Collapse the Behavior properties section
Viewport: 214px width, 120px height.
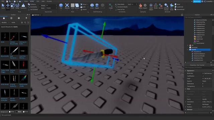coord(186,110)
